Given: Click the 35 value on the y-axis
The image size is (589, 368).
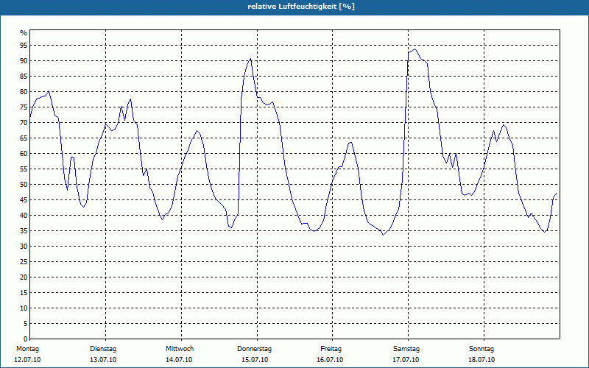Looking at the screenshot, I should pos(24,231).
